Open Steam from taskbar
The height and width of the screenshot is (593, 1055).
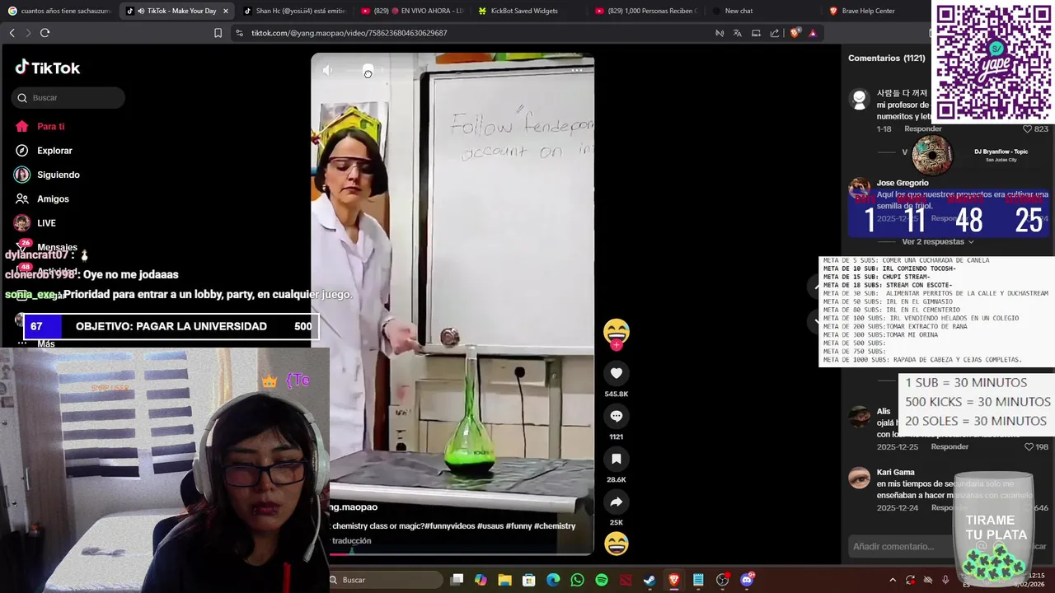coord(649,580)
